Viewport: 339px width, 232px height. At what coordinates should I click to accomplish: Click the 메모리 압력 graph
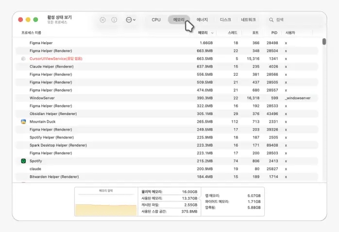click(x=106, y=201)
